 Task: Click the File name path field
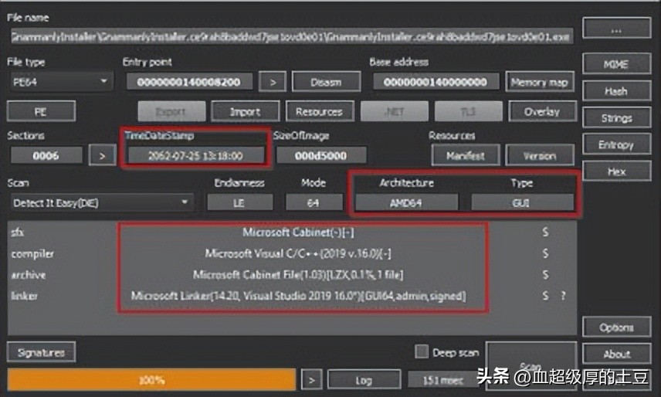coord(291,36)
